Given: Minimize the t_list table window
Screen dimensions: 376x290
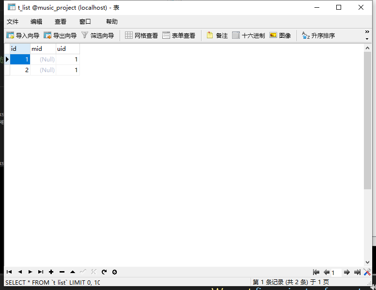Looking at the screenshot, I should (317, 7).
